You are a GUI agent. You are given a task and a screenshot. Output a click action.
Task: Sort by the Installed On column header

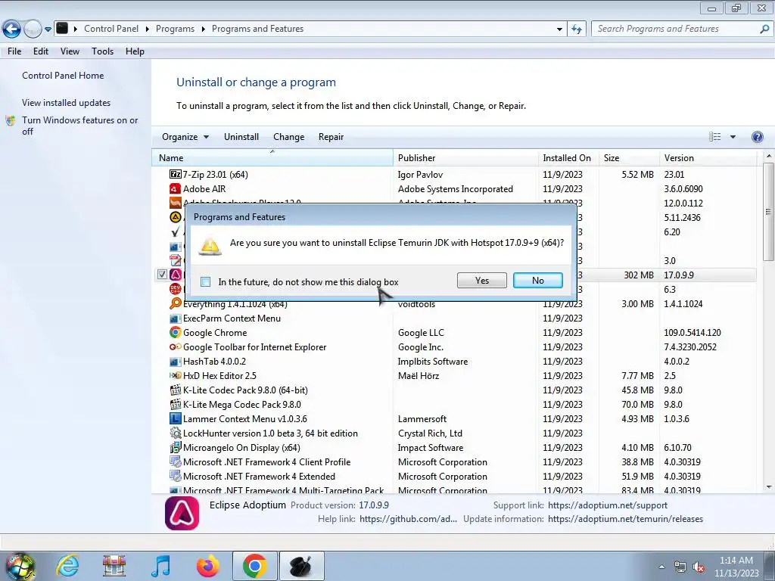568,158
